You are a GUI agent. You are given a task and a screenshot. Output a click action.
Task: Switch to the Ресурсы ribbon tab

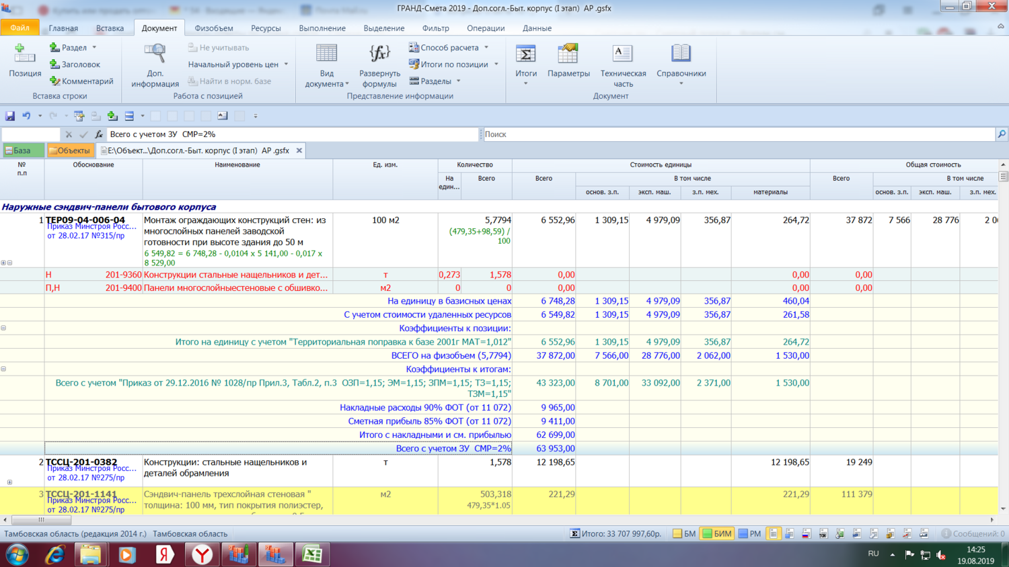(x=266, y=28)
